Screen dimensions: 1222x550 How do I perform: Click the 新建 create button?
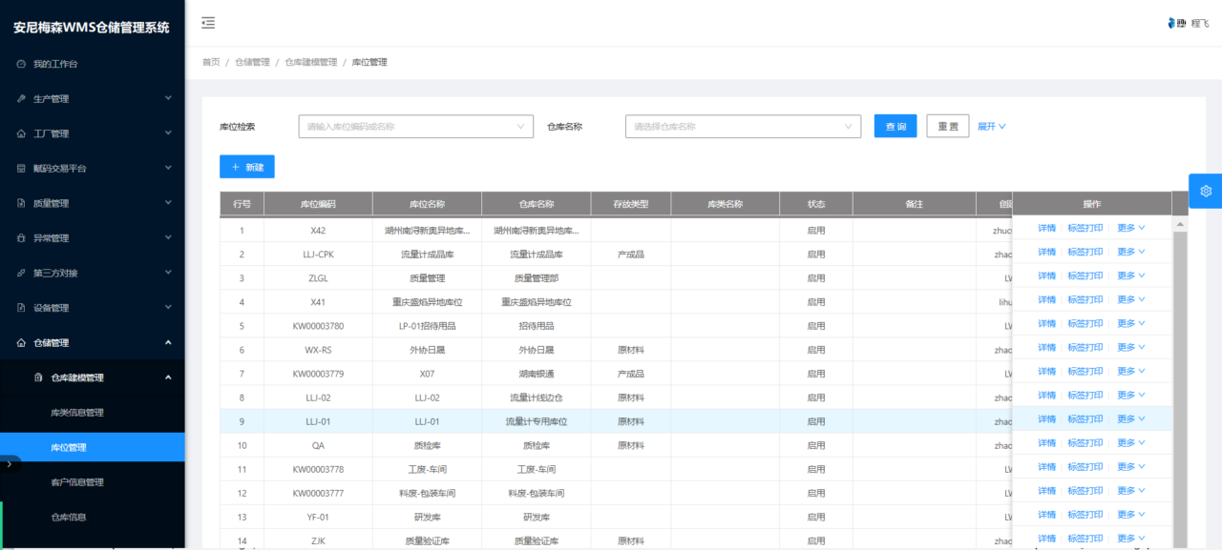247,167
